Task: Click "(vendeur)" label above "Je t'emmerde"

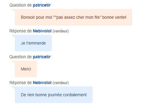Action: coord(61,31)
